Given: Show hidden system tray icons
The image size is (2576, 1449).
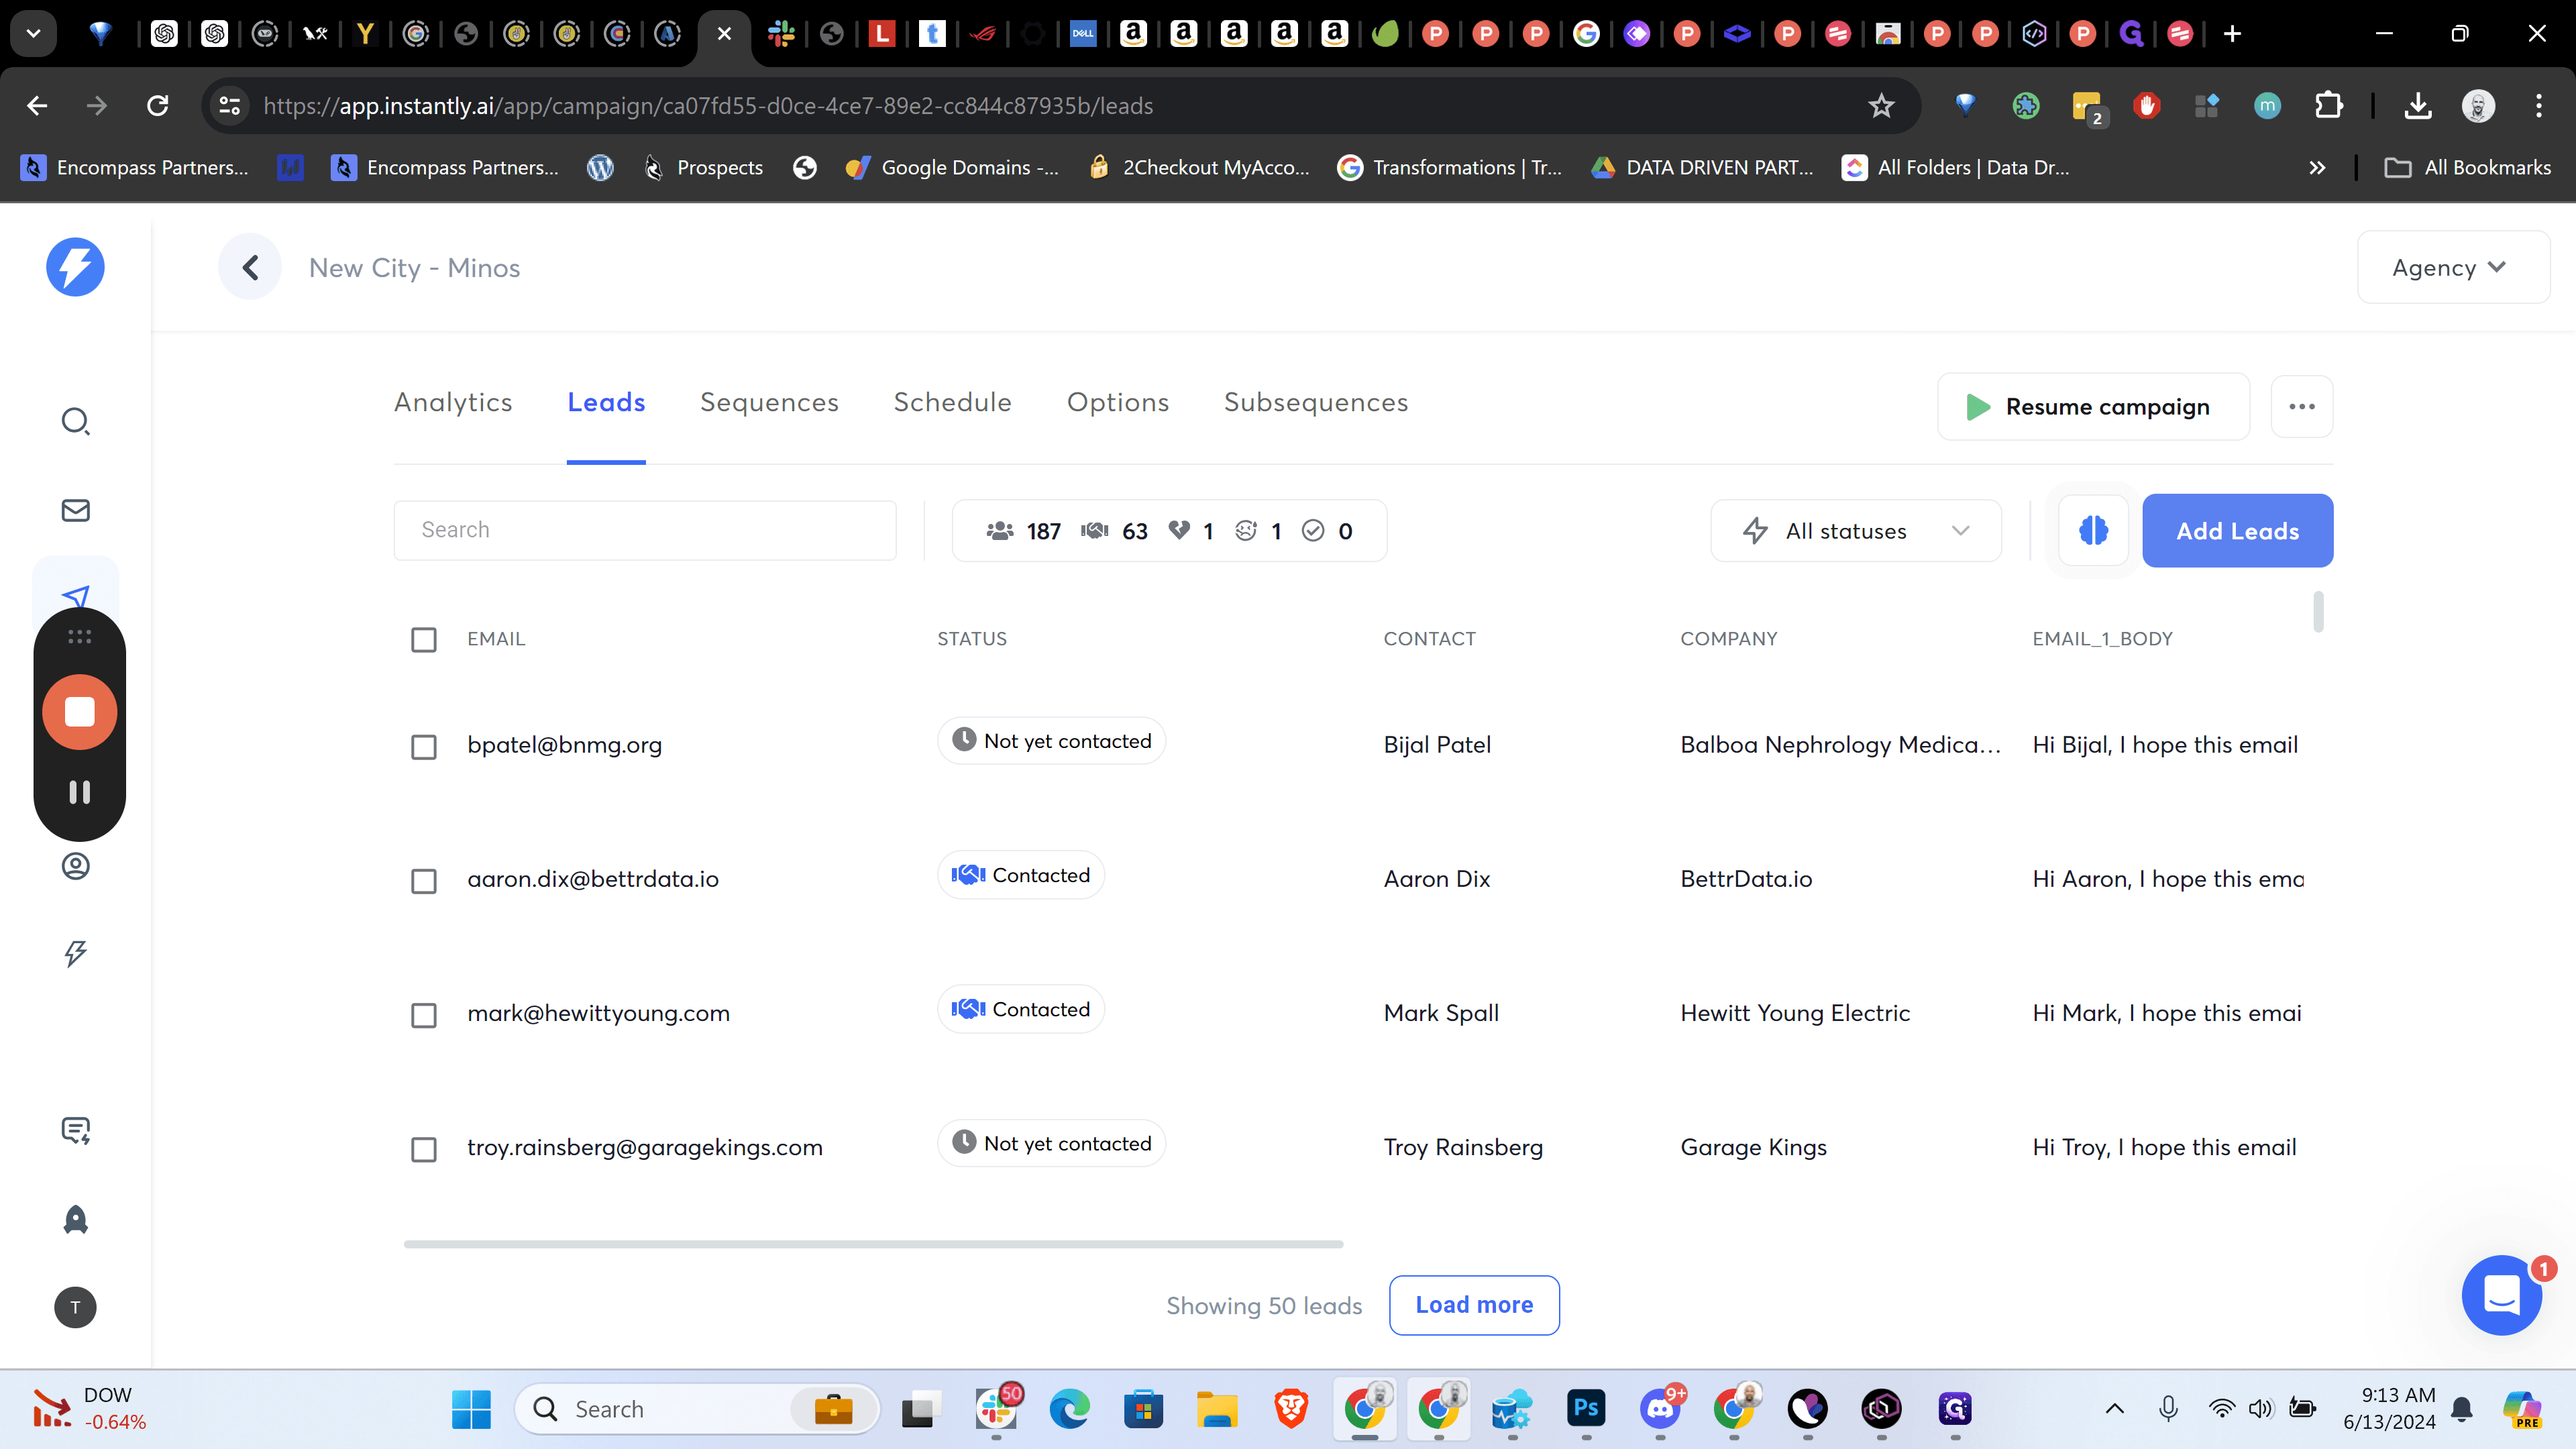Looking at the screenshot, I should (2114, 1408).
